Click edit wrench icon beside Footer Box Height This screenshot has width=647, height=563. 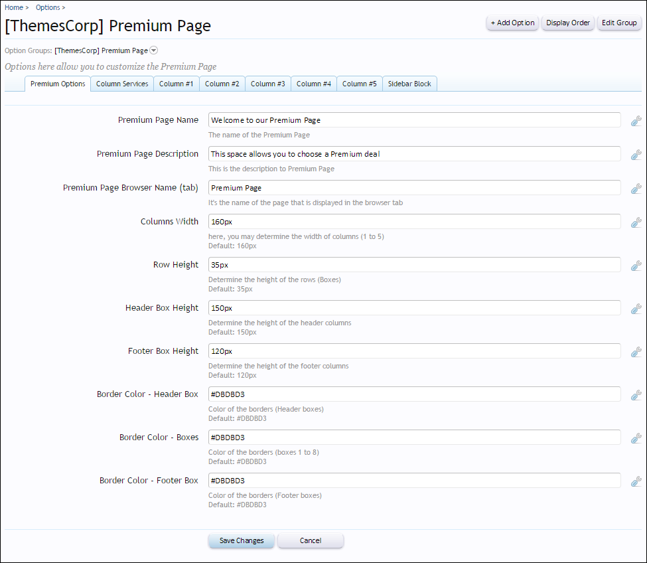point(636,352)
